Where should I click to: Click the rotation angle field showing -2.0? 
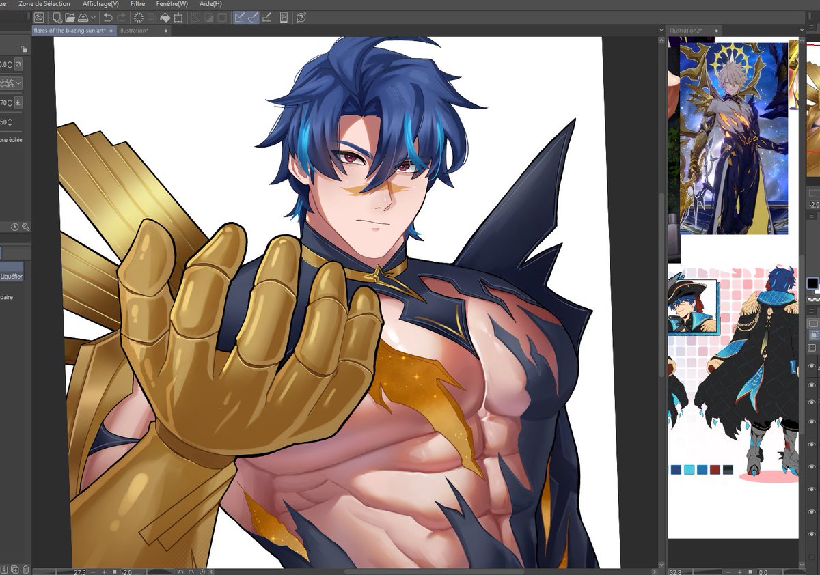click(x=127, y=571)
